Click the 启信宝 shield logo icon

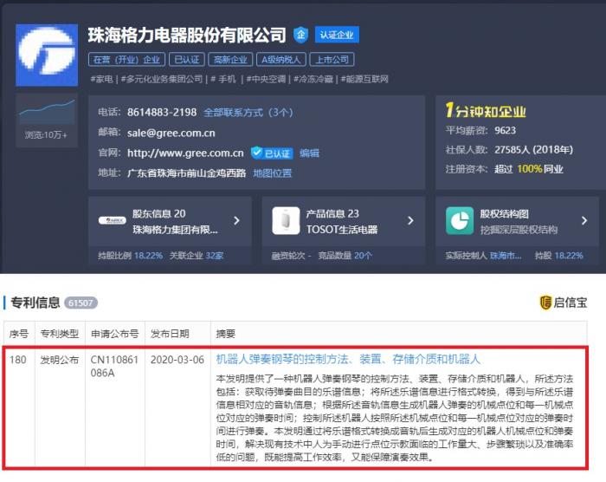click(x=545, y=303)
